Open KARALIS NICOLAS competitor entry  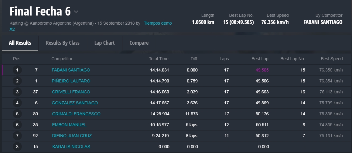[71, 147]
